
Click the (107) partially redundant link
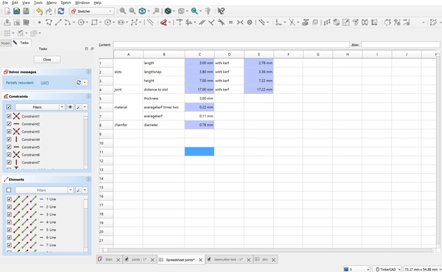click(x=45, y=83)
